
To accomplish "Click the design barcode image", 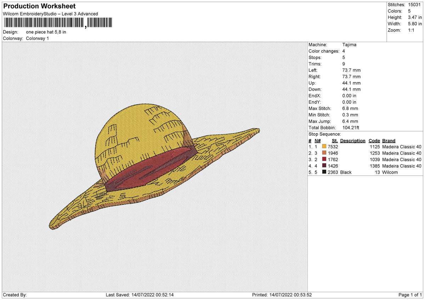I will 57,23.
